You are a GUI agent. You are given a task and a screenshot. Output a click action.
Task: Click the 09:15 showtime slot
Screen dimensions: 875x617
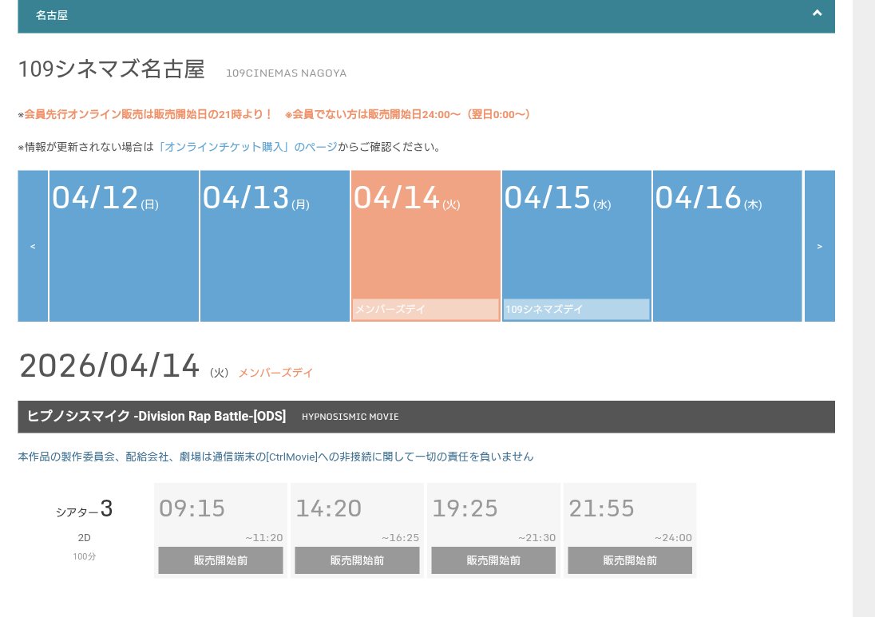tap(220, 531)
